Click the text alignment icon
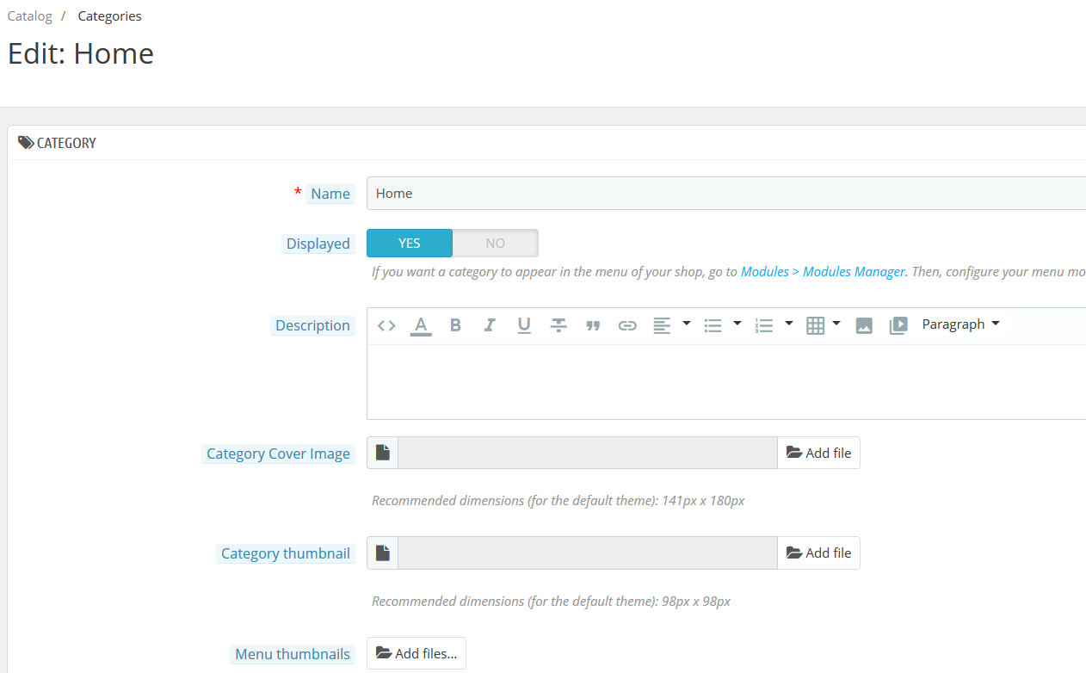The height and width of the screenshot is (673, 1086). (x=662, y=325)
